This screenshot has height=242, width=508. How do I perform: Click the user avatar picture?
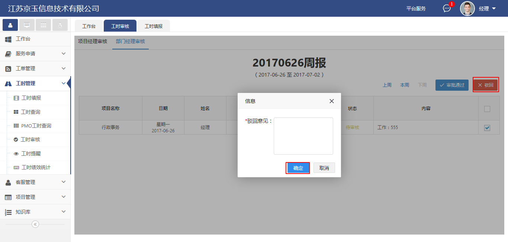[467, 9]
